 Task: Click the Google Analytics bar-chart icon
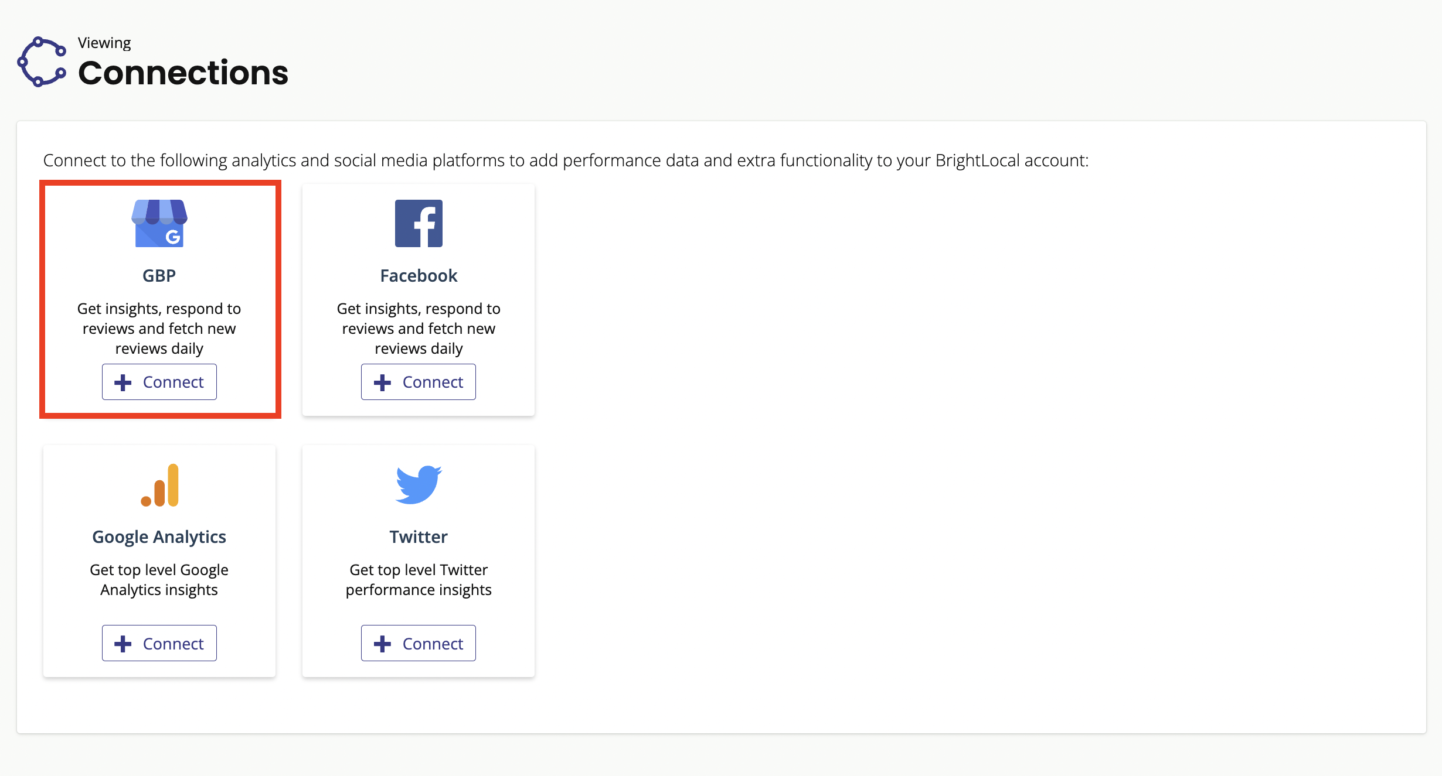(x=159, y=485)
